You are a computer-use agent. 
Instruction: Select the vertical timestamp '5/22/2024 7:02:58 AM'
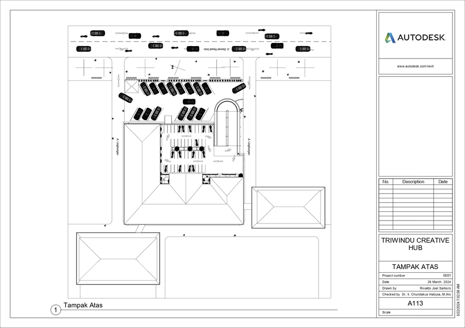[x=458, y=301]
